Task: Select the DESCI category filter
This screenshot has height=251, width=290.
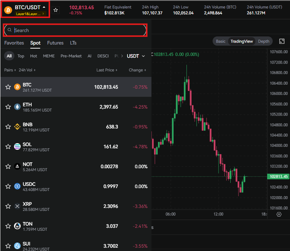Action: [x=103, y=56]
